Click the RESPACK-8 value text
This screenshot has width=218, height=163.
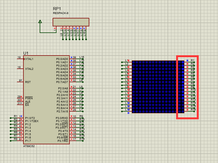61,13
